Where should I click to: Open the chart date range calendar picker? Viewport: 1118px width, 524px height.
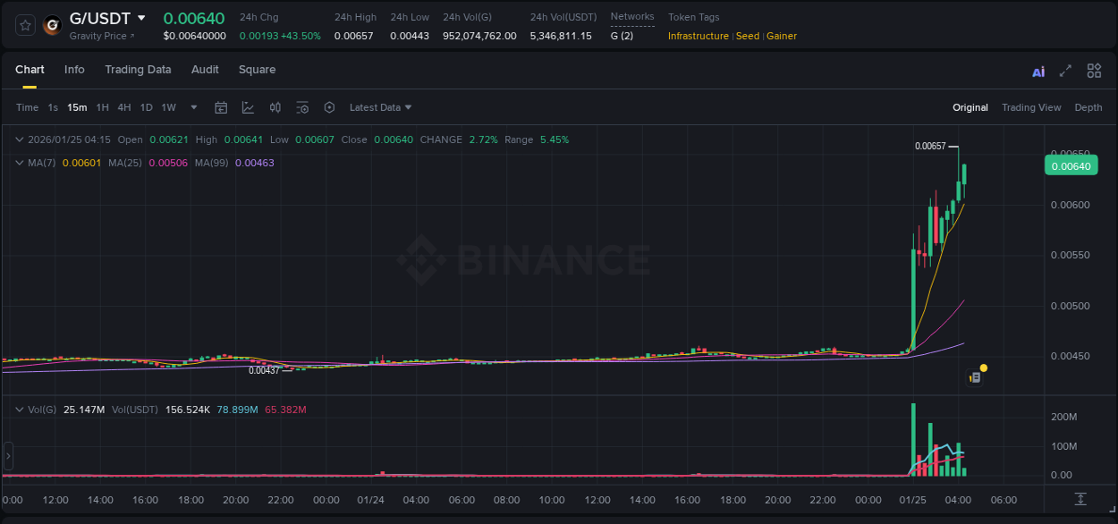[221, 107]
